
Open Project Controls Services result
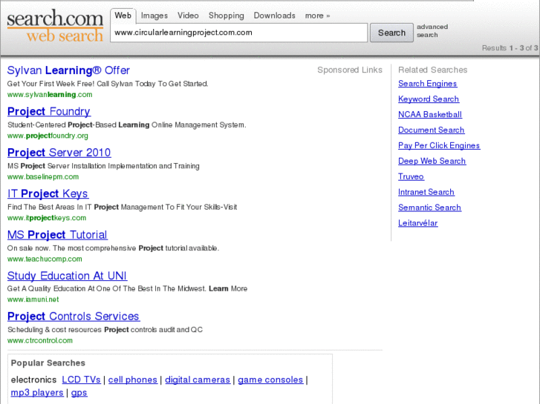(x=74, y=317)
